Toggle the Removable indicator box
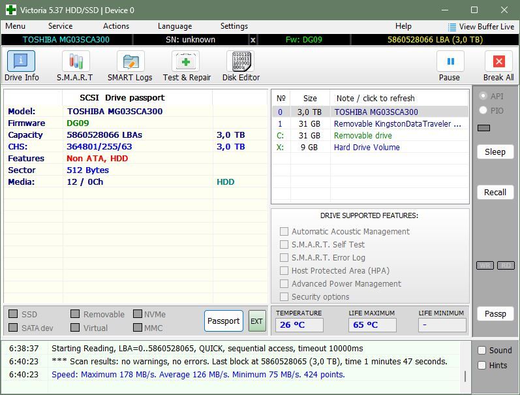The width and height of the screenshot is (520, 395). (75, 313)
